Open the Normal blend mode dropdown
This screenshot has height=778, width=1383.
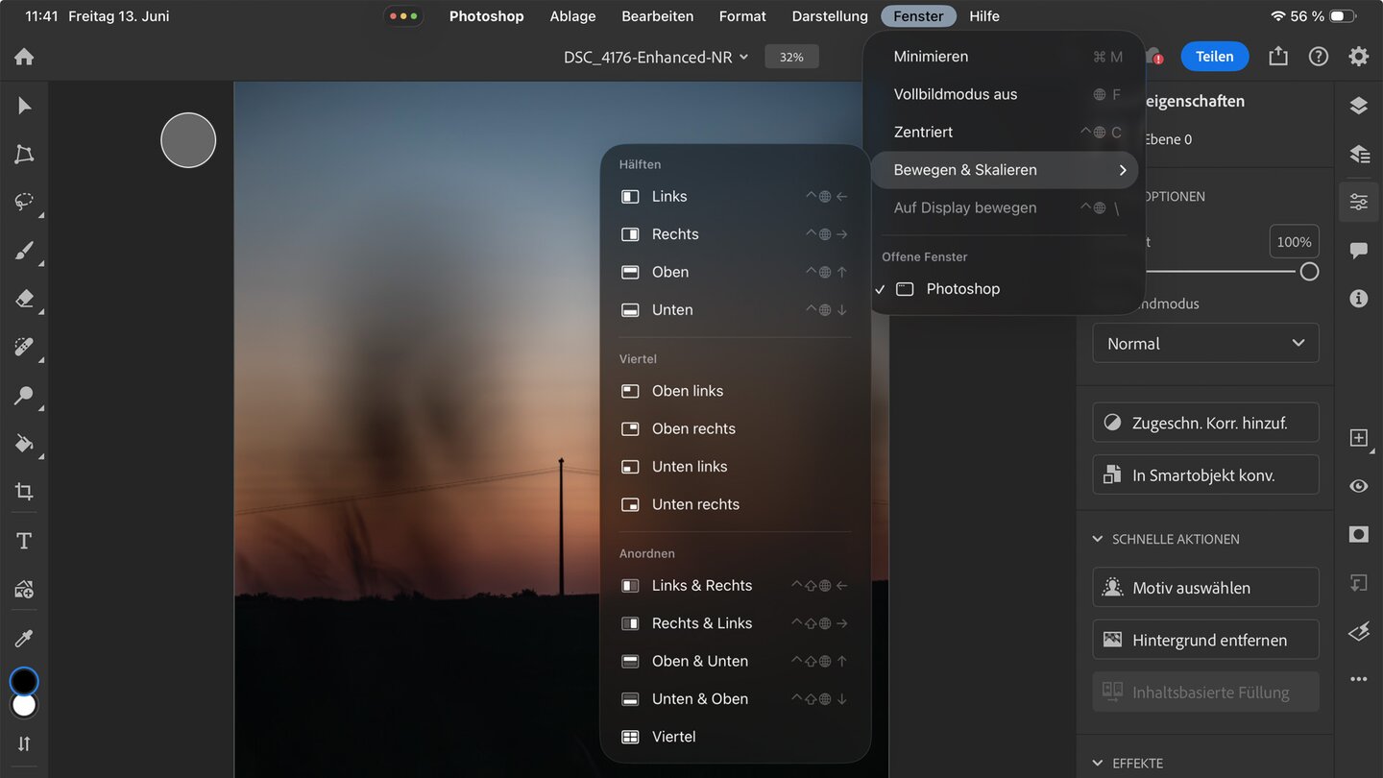[x=1205, y=343]
